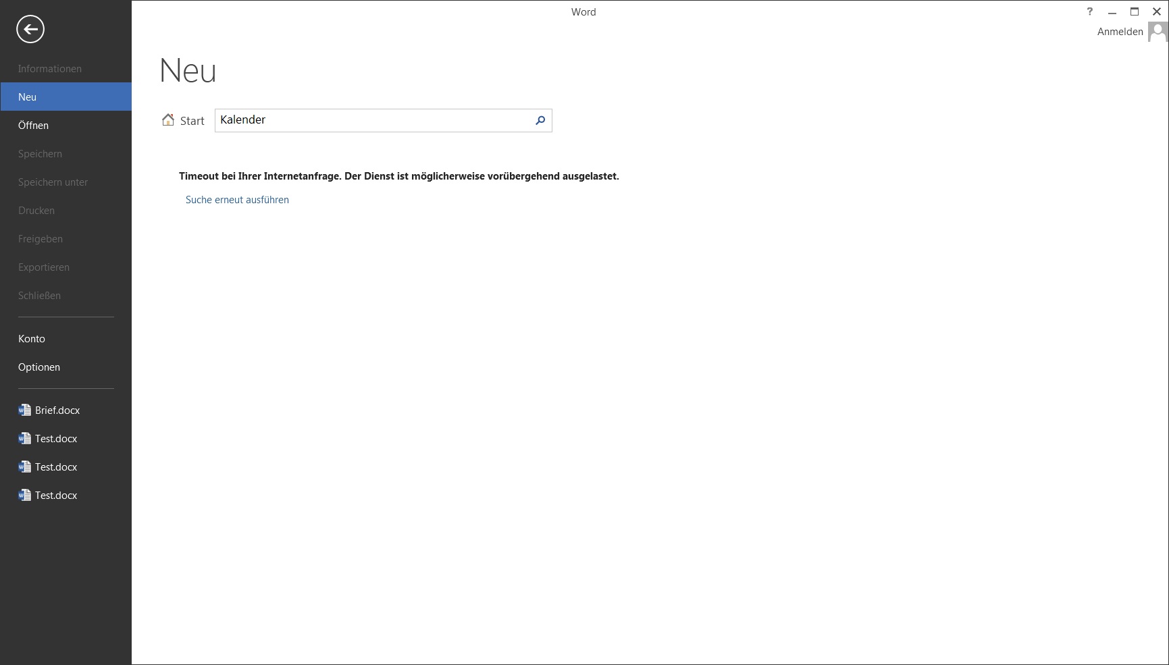This screenshot has height=665, width=1169.
Task: Choose the Exportieren entry
Action: pyautogui.click(x=44, y=267)
